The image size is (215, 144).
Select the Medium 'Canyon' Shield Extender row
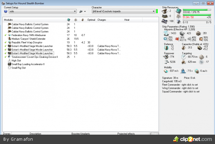pyautogui.click(x=81, y=39)
